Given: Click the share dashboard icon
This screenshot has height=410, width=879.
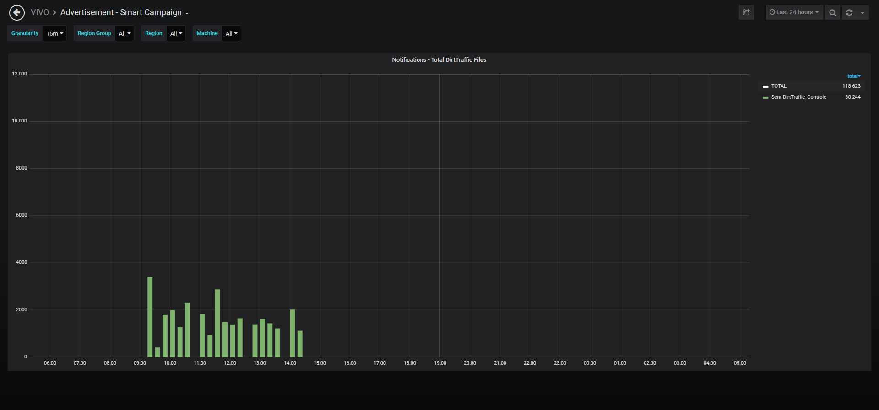Looking at the screenshot, I should [746, 12].
